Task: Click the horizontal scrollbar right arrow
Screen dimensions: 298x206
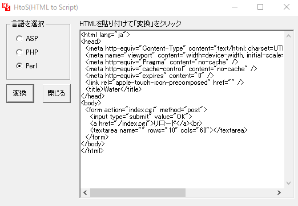Action: coord(279,193)
